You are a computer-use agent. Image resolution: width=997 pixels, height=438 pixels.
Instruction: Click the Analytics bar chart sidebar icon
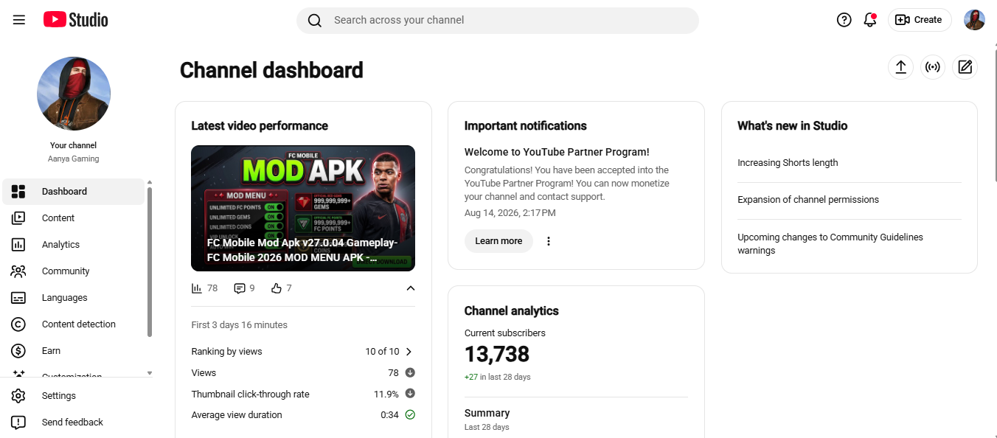pyautogui.click(x=18, y=245)
